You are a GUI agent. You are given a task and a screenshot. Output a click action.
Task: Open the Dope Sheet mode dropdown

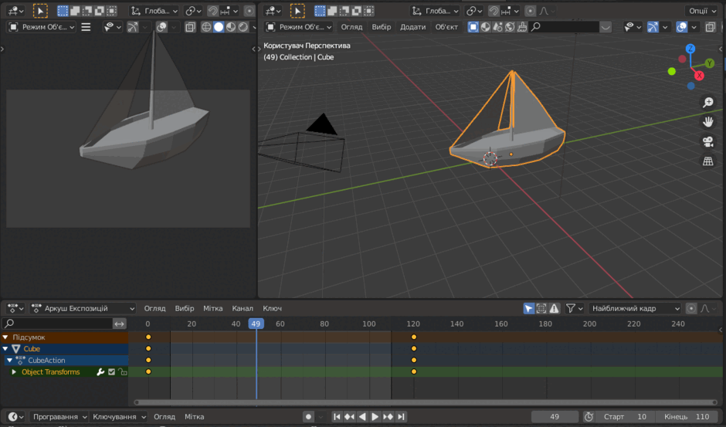(83, 308)
